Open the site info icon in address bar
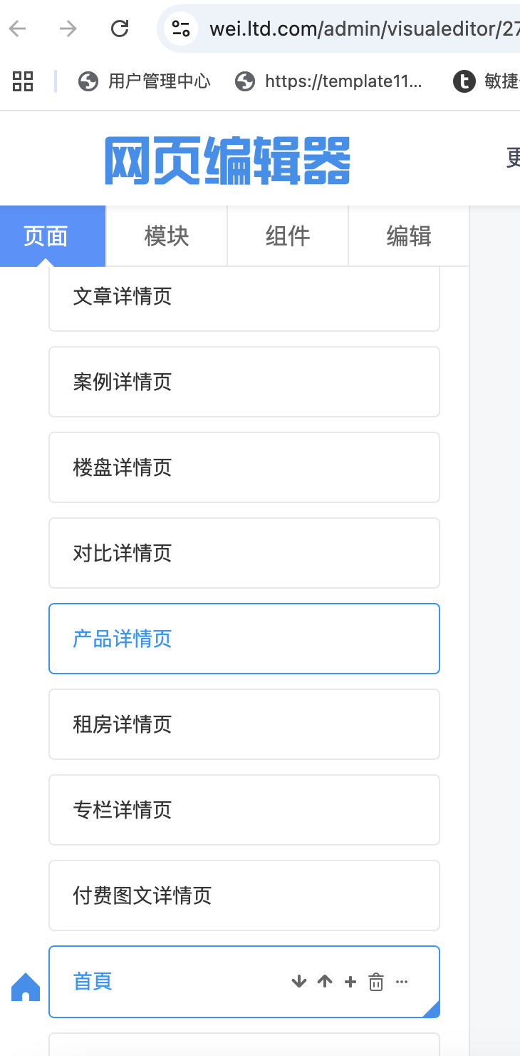This screenshot has height=1056, width=520. [x=181, y=29]
